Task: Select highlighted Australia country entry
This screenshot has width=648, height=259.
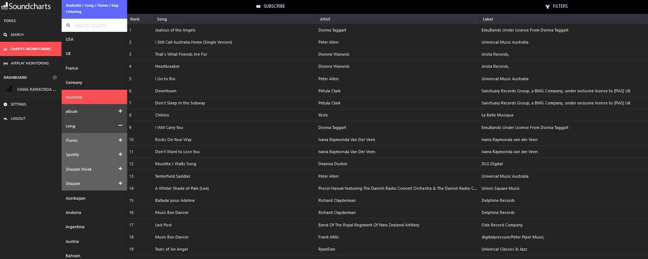Action: click(94, 97)
